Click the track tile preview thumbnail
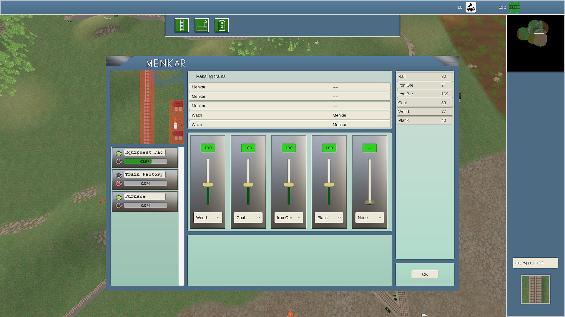 click(x=535, y=289)
